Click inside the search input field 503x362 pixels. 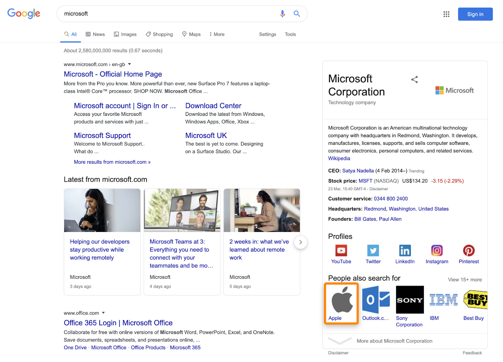pos(157,14)
